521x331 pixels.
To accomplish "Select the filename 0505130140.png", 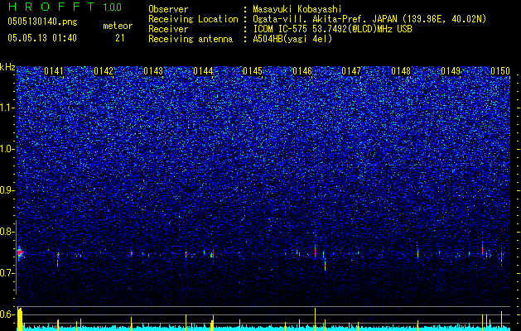I will pos(42,22).
